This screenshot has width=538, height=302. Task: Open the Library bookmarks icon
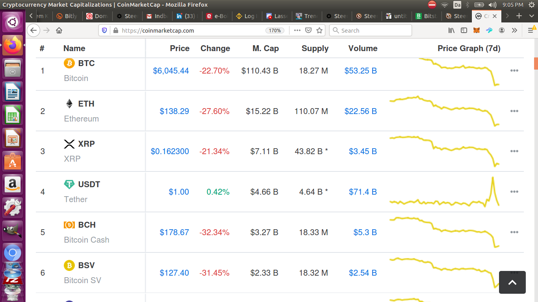pos(452,30)
